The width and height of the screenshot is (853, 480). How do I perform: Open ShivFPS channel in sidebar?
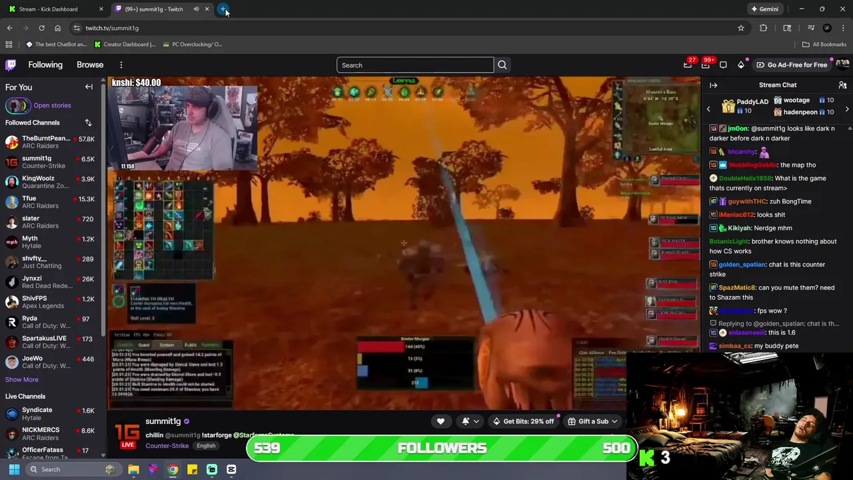pyautogui.click(x=51, y=302)
